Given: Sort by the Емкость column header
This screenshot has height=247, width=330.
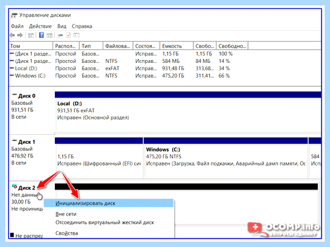Looking at the screenshot, I should (x=177, y=46).
